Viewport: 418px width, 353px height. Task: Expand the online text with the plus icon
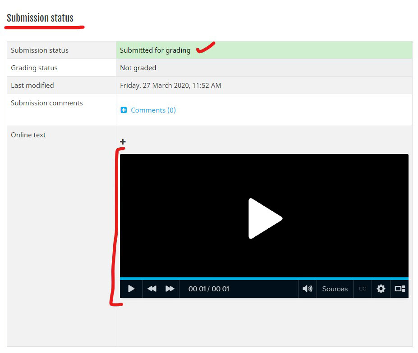click(x=123, y=142)
